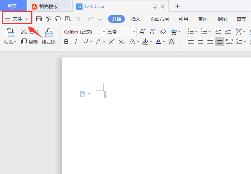The height and width of the screenshot is (174, 251).
Task: Click the Undo arrow icon
Action: [x=77, y=19]
